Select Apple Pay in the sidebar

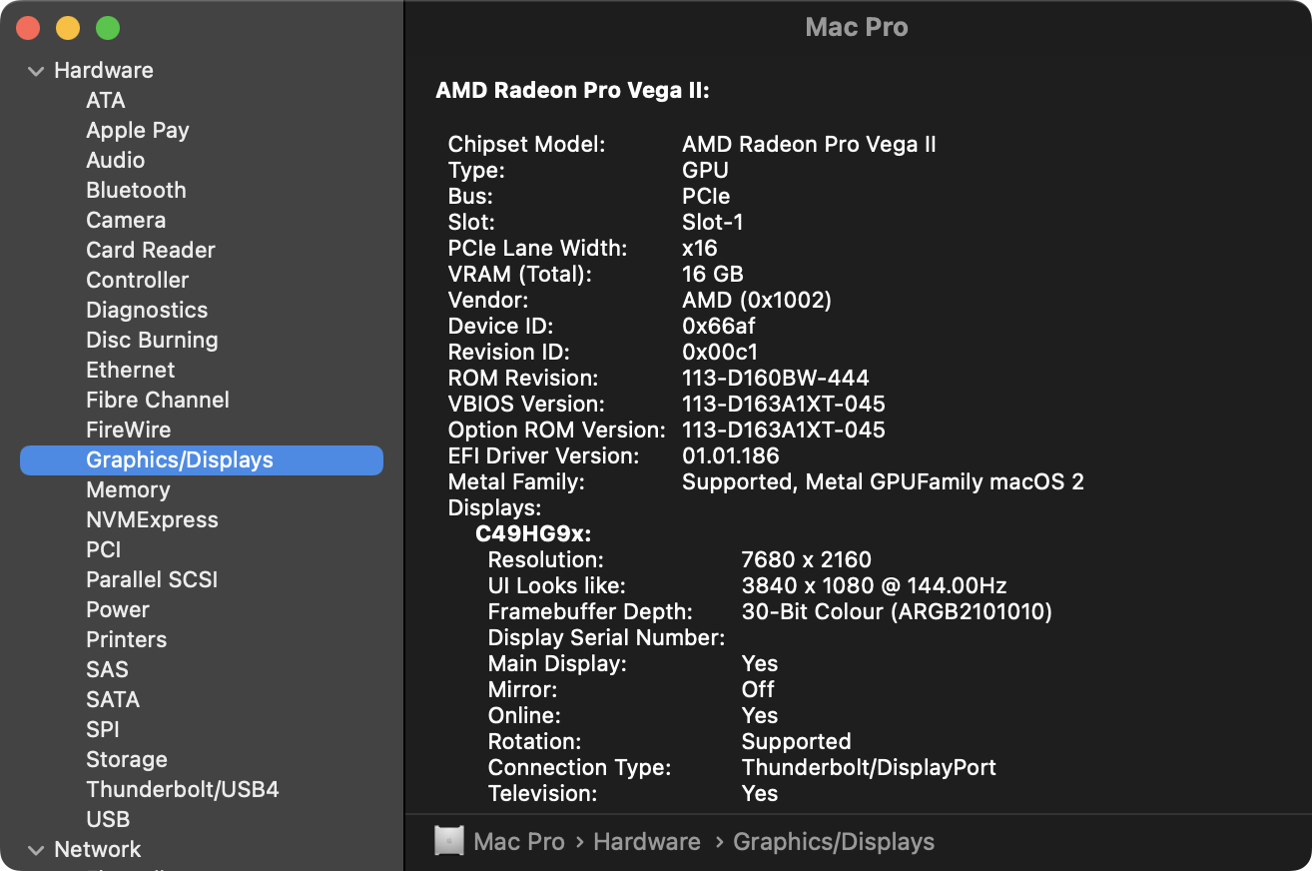point(138,130)
